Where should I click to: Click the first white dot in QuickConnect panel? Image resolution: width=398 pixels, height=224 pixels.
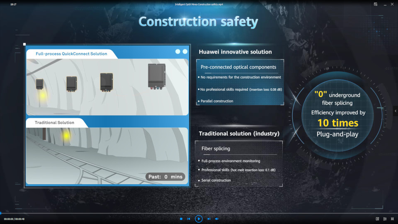[x=178, y=51]
